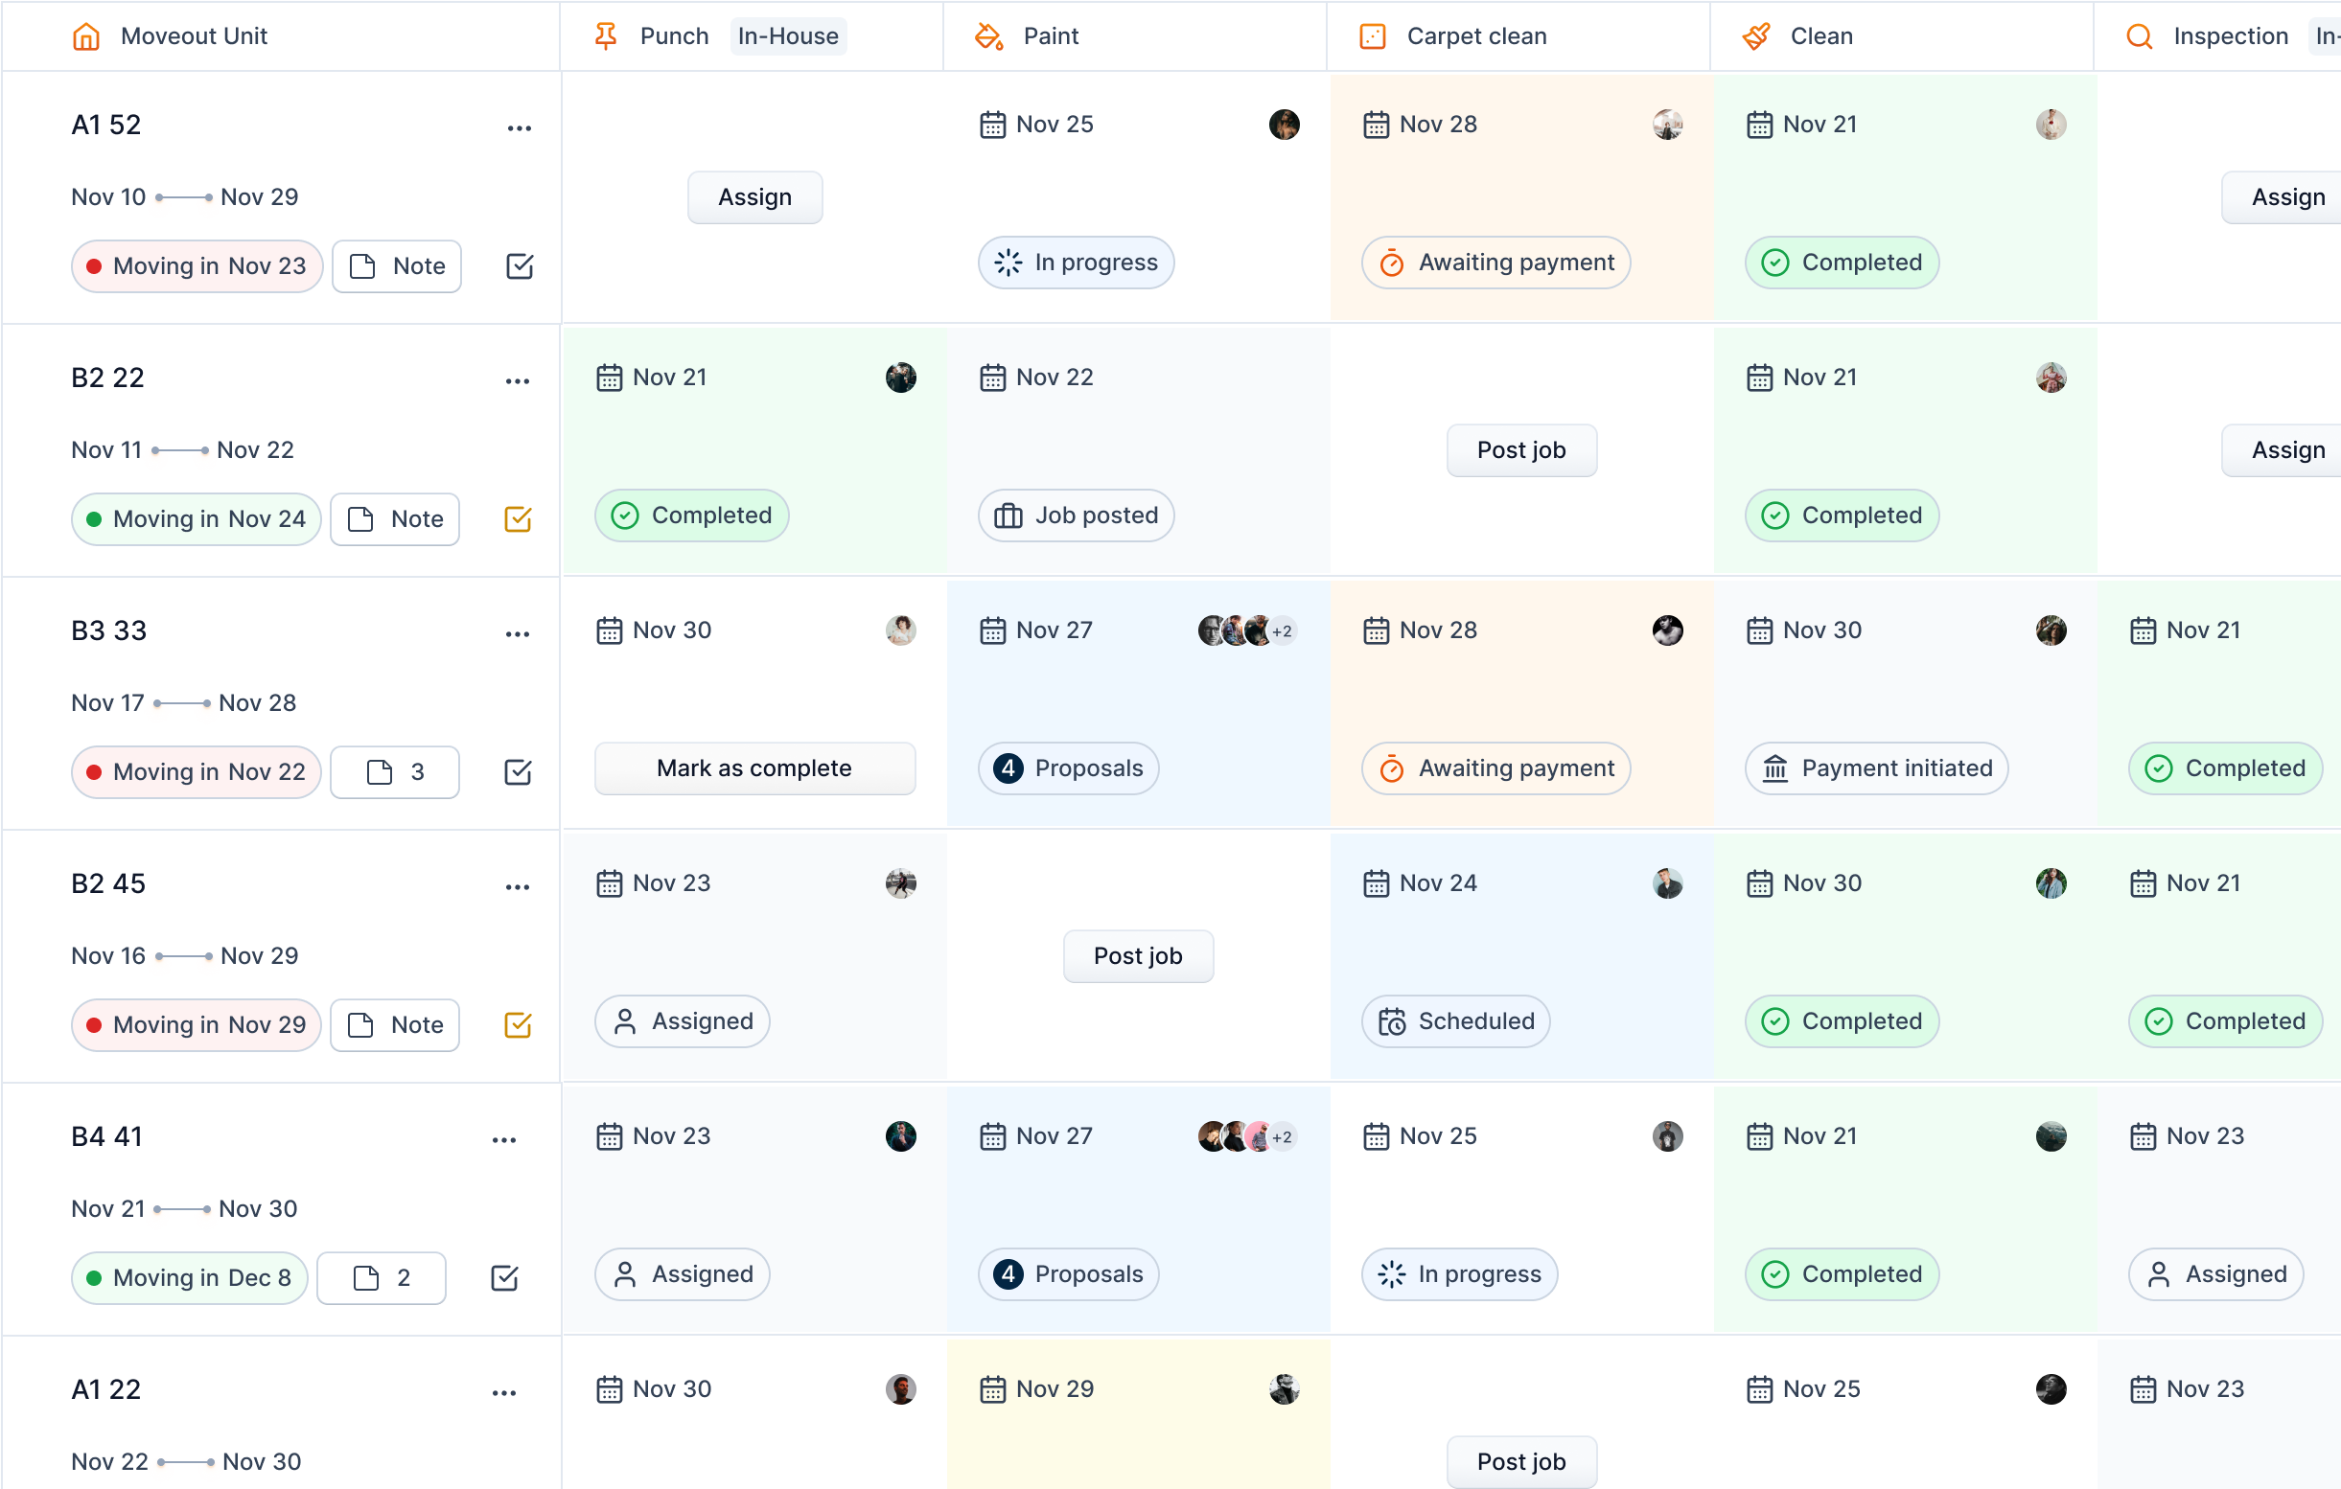Click Mark as complete for B3 33
This screenshot has height=1489, width=2341.
coord(754,768)
